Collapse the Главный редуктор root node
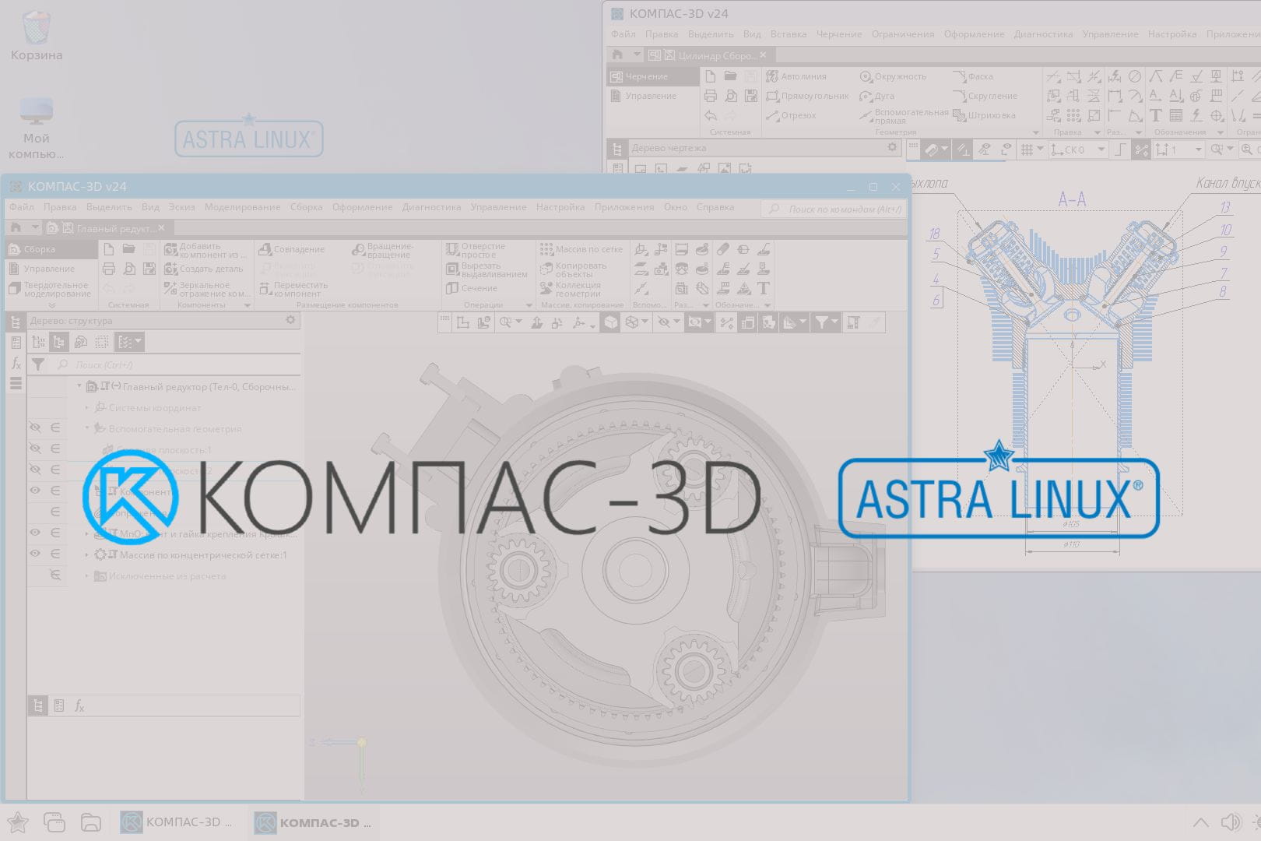 pos(79,386)
